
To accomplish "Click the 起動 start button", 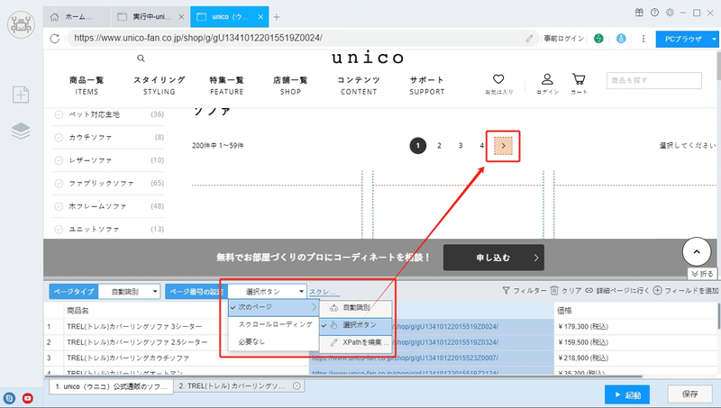I will click(627, 394).
